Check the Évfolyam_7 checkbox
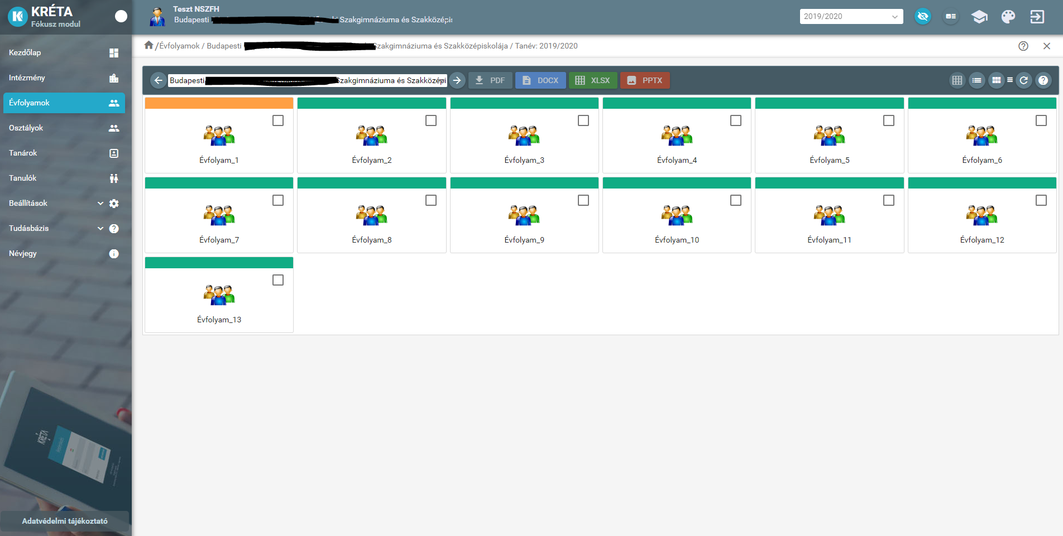This screenshot has width=1063, height=536. coord(278,200)
